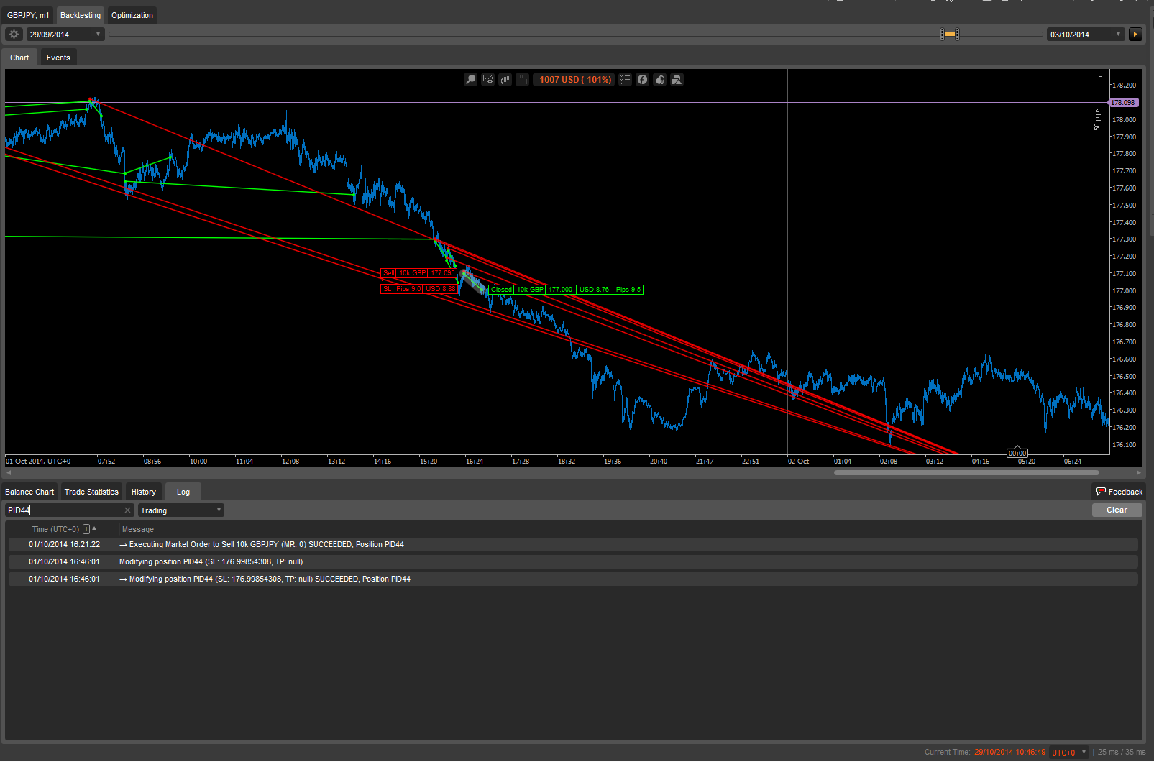Viewport: 1154px width, 762px height.
Task: Click the 25 ms / 35 ms latency text
Action: [1122, 753]
